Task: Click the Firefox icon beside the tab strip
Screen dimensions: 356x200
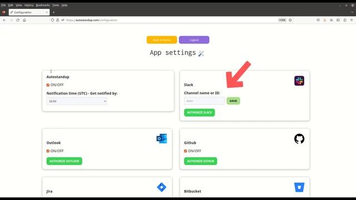Action: 4,12
